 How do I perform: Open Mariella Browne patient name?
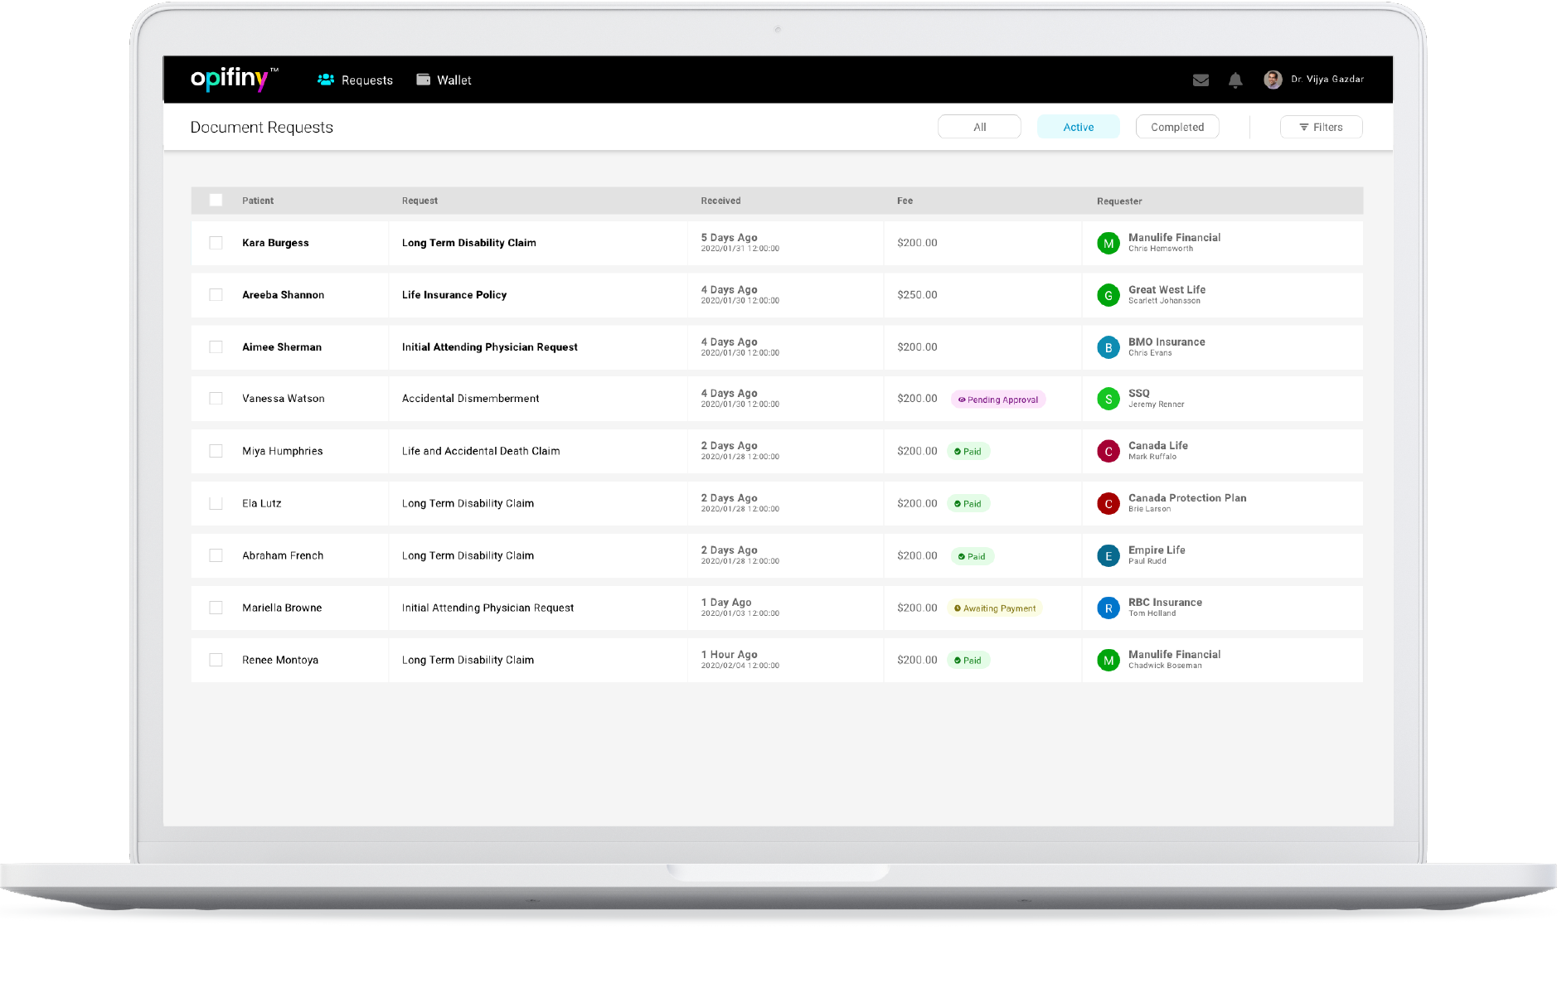tap(282, 608)
